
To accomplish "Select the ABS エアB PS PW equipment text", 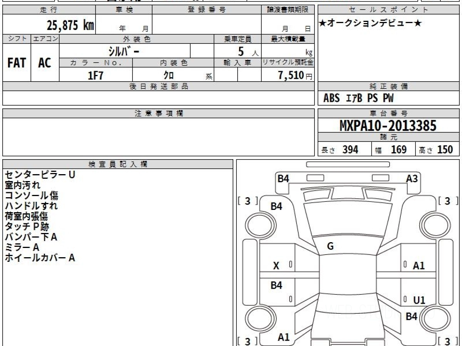I will [358, 98].
